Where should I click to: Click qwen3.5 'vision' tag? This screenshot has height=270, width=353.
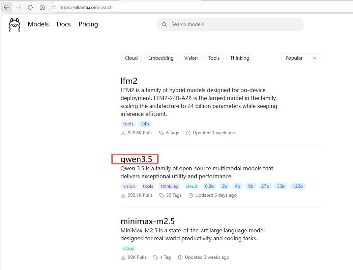129,186
